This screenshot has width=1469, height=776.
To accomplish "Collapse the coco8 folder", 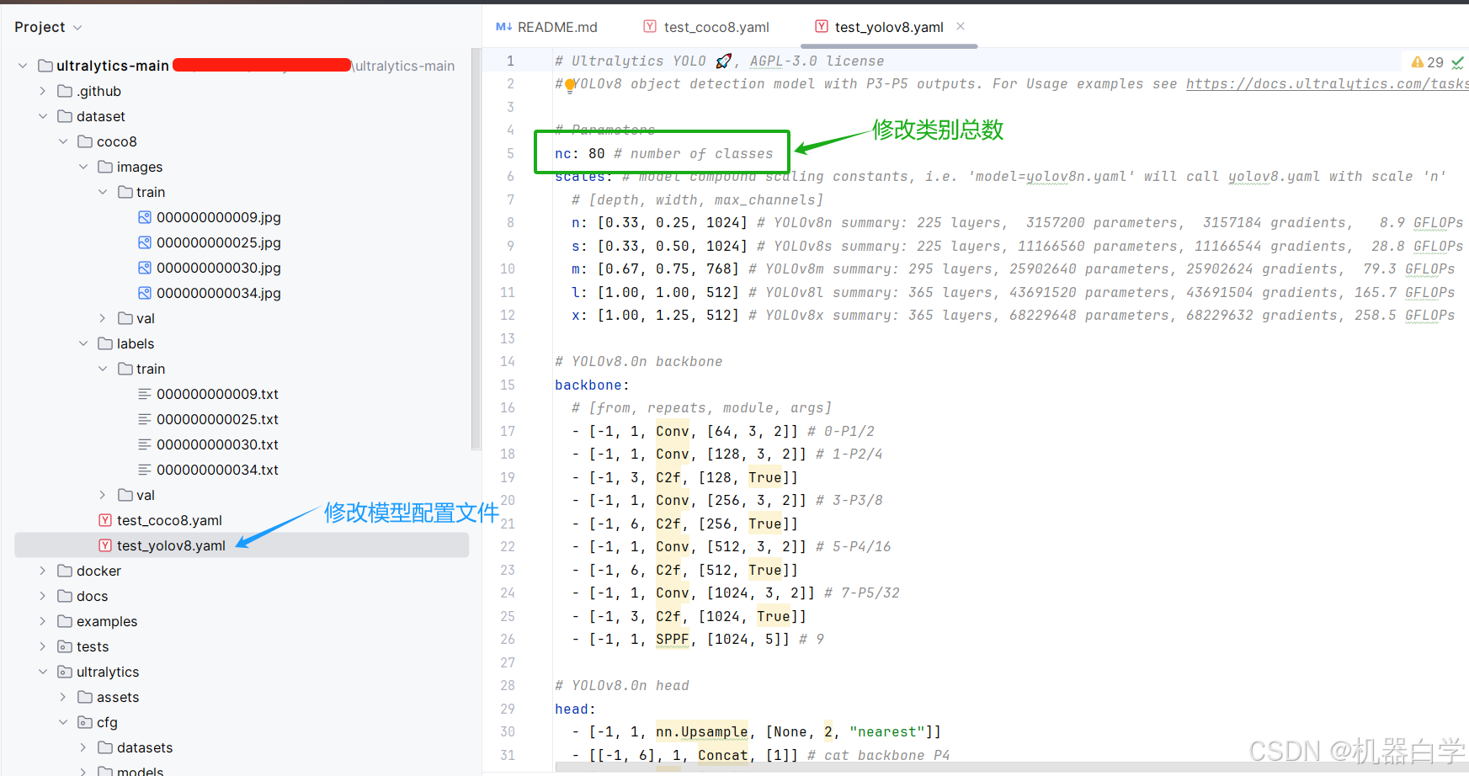I will coord(63,141).
